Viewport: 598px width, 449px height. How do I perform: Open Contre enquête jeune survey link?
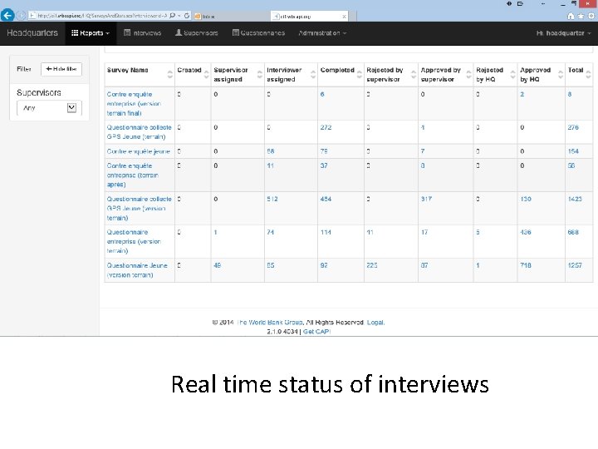[x=139, y=151]
